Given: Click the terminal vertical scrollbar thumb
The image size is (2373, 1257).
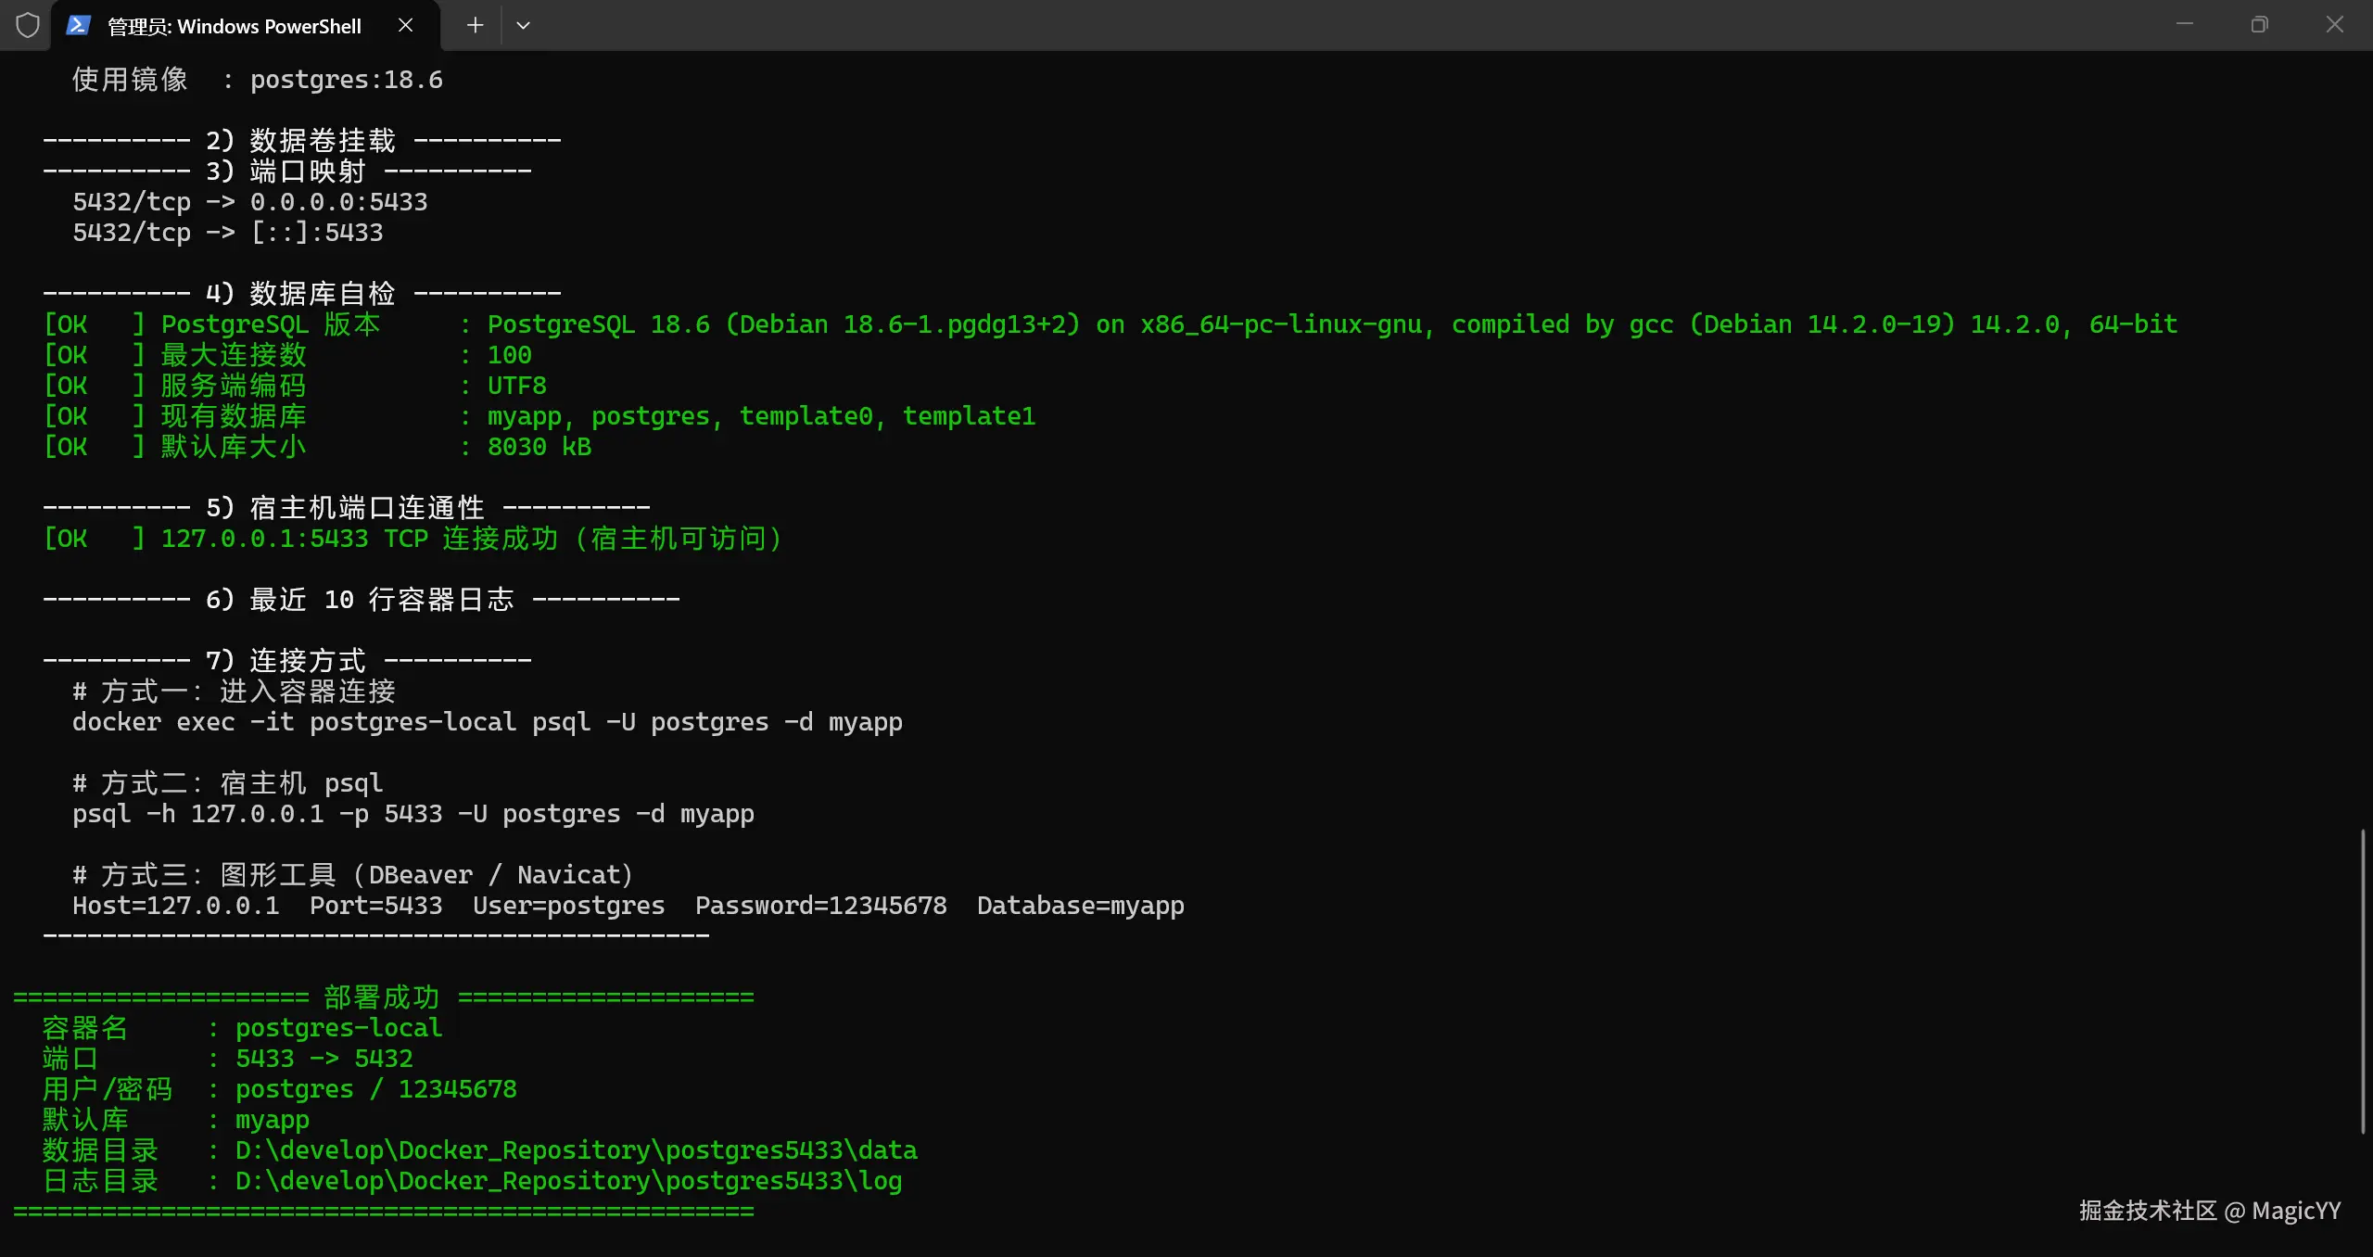Looking at the screenshot, I should [x=2363, y=981].
